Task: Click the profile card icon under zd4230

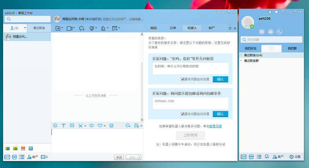Action: [x=262, y=32]
